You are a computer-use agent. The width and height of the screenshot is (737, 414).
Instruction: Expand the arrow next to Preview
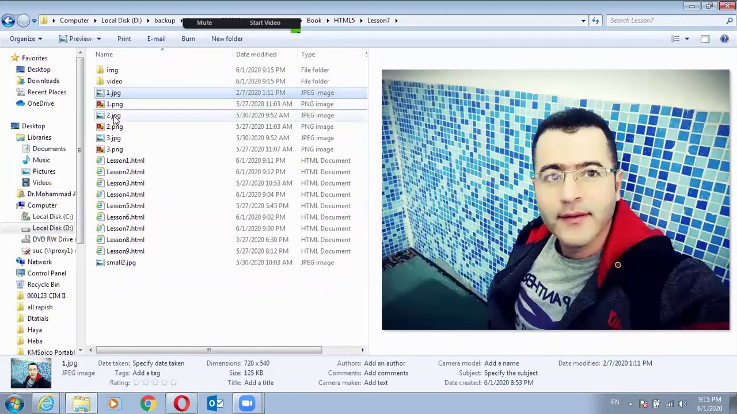(x=98, y=39)
